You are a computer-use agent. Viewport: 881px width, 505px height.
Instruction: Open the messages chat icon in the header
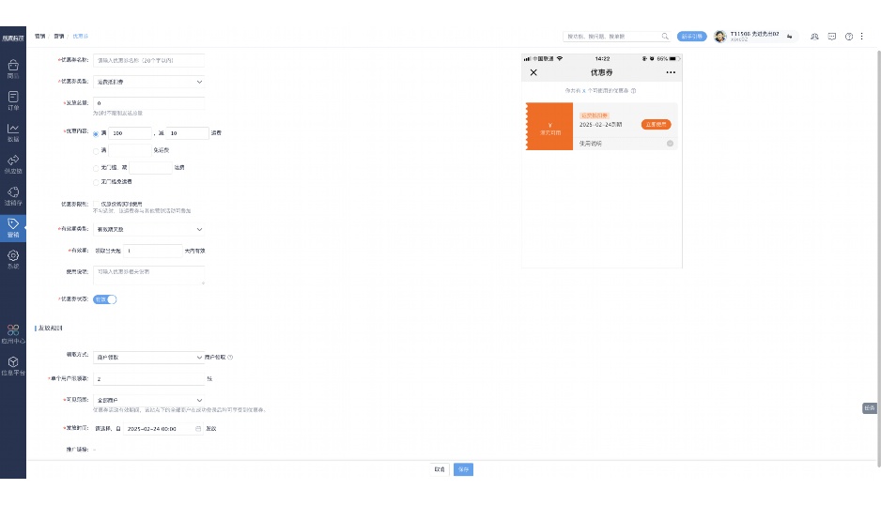832,37
